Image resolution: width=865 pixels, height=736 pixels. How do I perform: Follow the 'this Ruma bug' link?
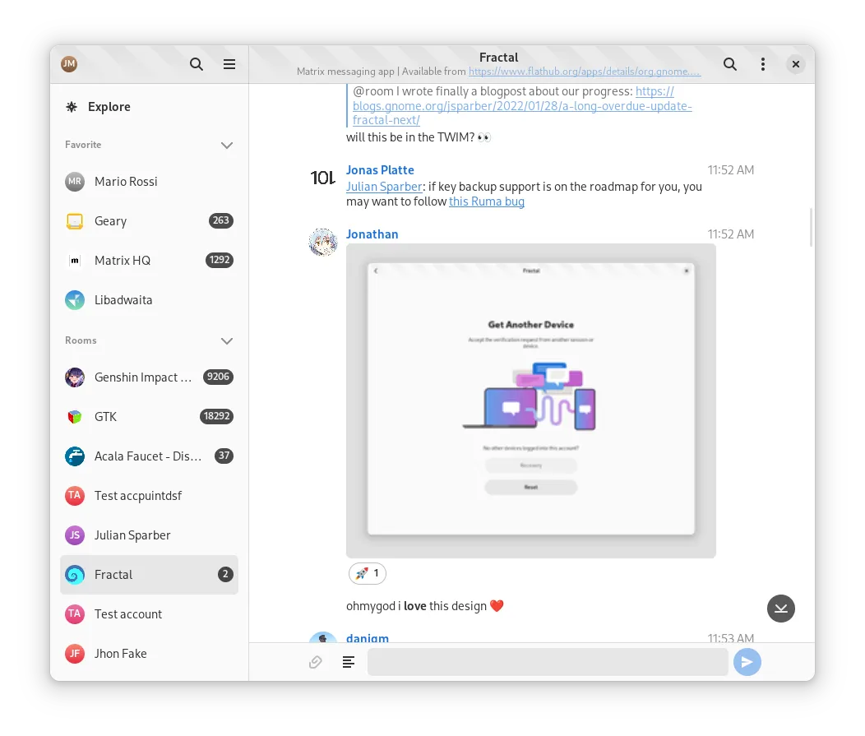pos(486,201)
